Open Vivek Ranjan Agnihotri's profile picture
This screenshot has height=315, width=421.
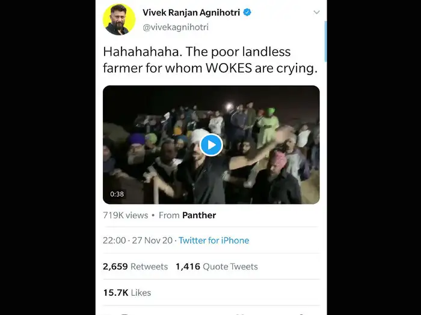[119, 19]
